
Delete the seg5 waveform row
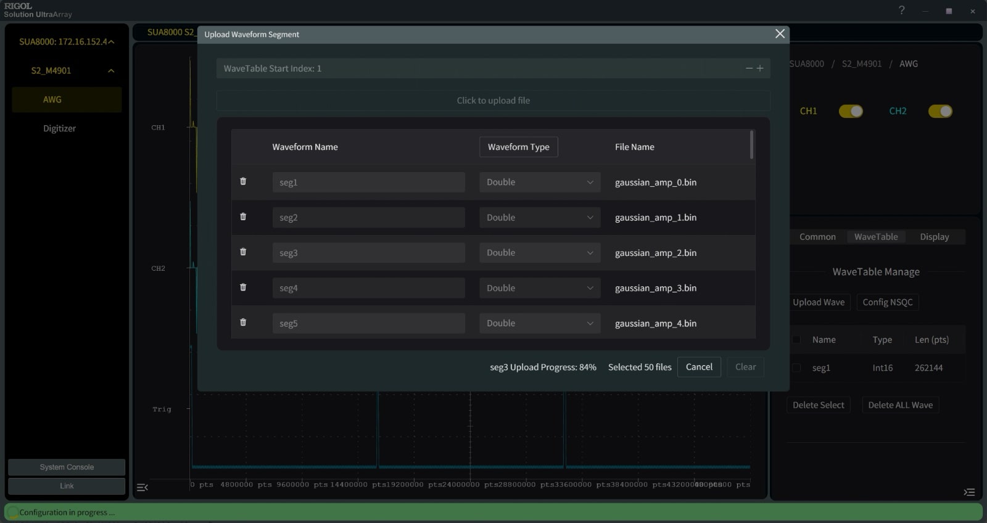click(243, 322)
